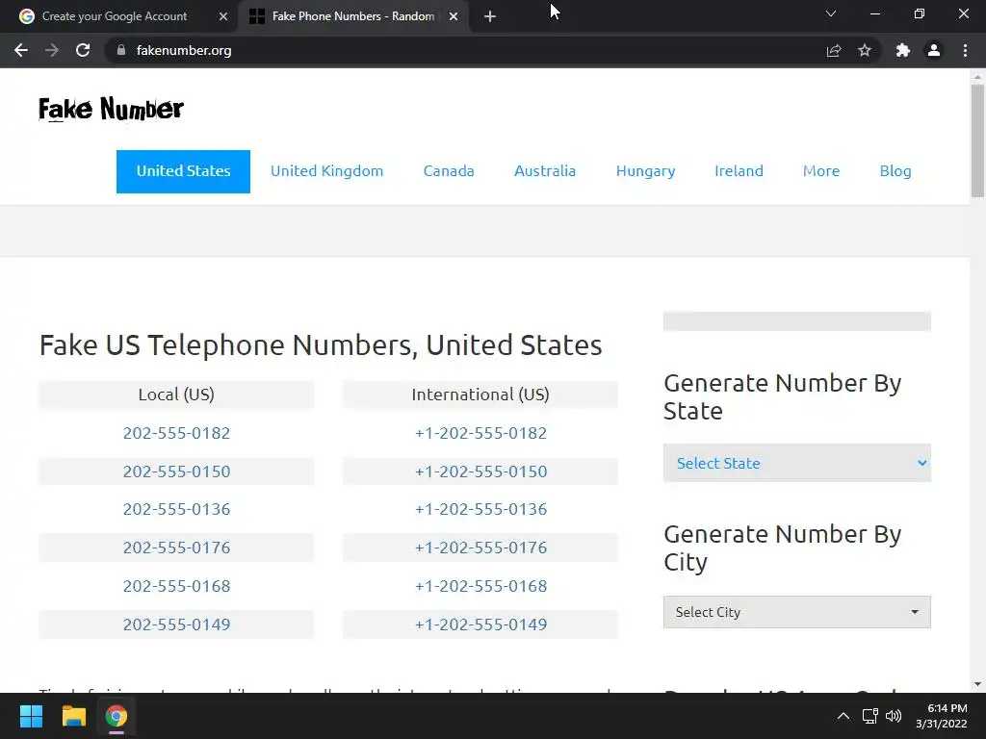Click international number +1-202-555-0150
986x739 pixels.
point(480,471)
